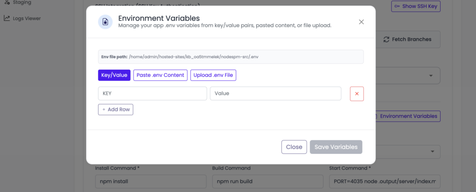
Task: Remove the row with red X button
Action: click(x=357, y=93)
